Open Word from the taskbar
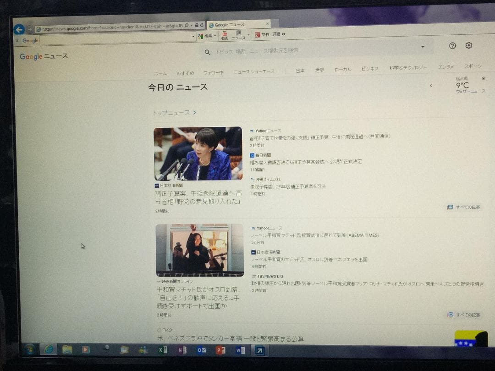Viewport: 495px width, 371px height. (239, 350)
